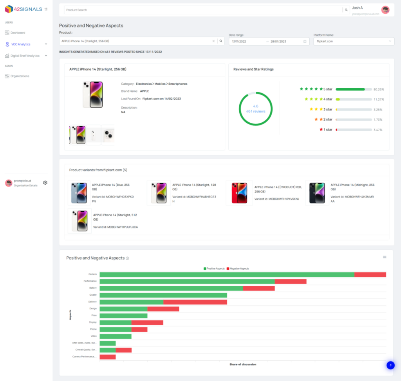Select the Dashboard icon in the sidebar
401x381 pixels.
(x=7, y=33)
